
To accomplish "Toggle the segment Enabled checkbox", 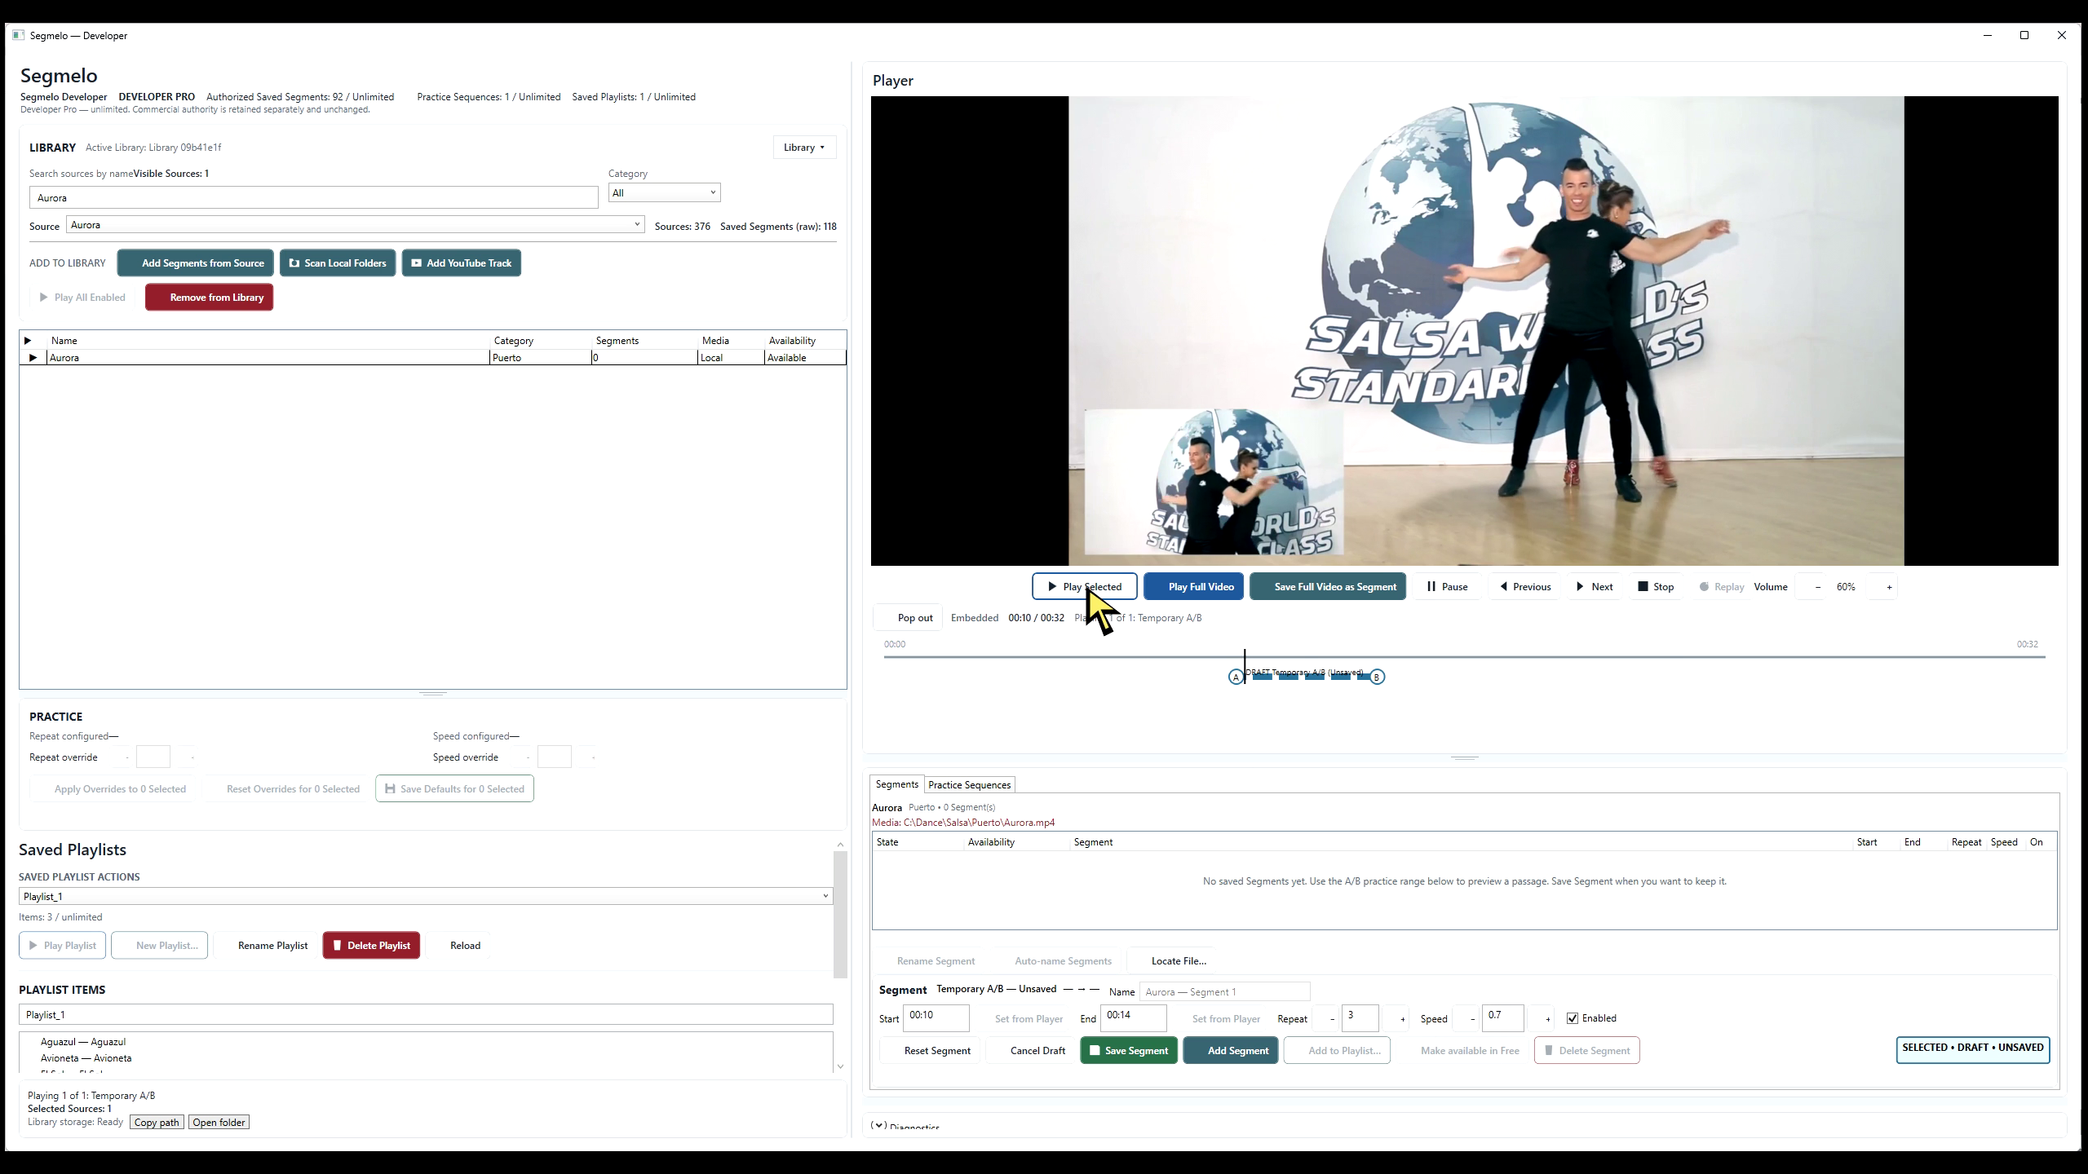I will (x=1573, y=1018).
